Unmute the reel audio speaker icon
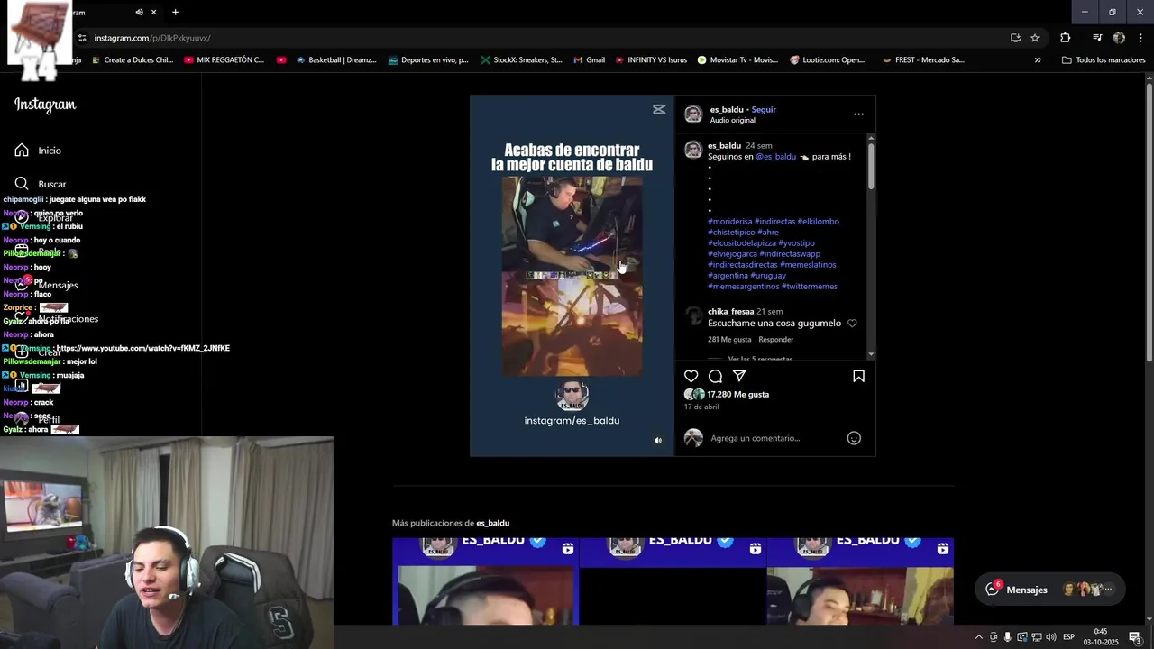 point(657,441)
